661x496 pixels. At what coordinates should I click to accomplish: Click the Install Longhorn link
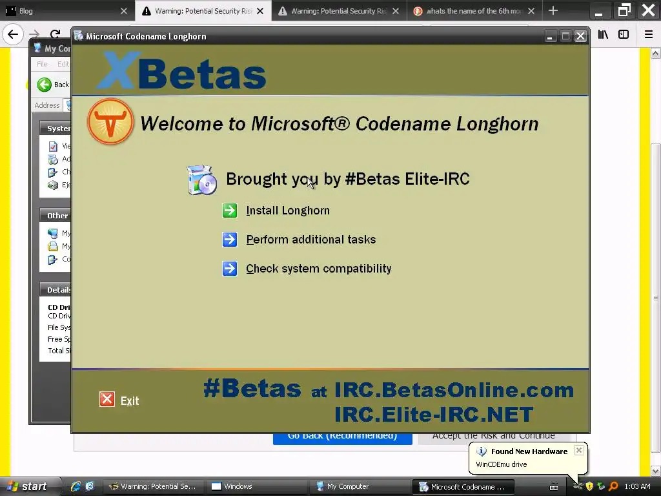pyautogui.click(x=288, y=211)
